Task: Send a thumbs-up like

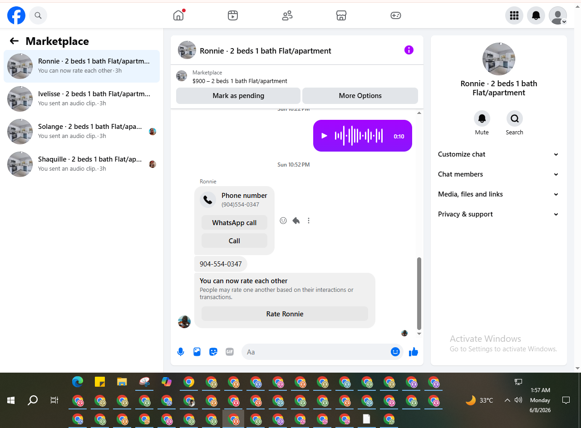Action: click(x=414, y=352)
